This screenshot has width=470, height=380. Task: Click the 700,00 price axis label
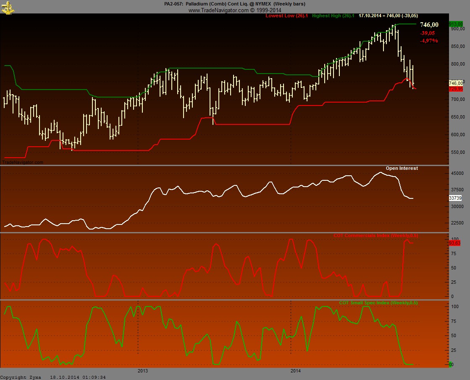click(458, 99)
